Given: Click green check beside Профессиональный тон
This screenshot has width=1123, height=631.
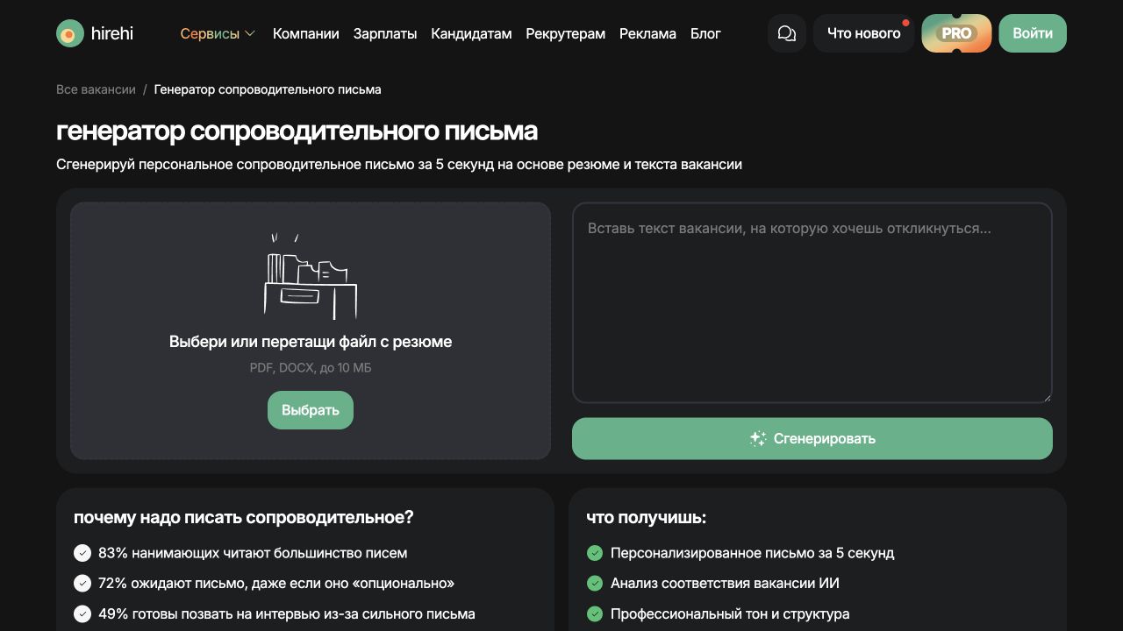Looking at the screenshot, I should (x=595, y=613).
